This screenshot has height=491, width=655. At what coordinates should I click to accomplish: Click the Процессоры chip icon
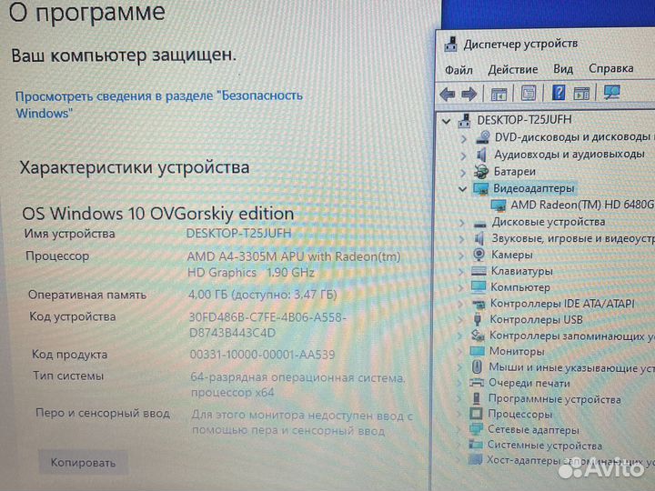(x=476, y=414)
